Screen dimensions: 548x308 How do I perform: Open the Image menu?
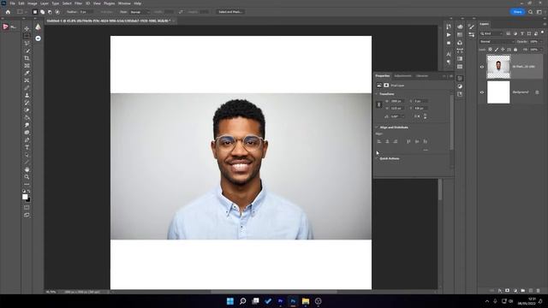[33, 3]
